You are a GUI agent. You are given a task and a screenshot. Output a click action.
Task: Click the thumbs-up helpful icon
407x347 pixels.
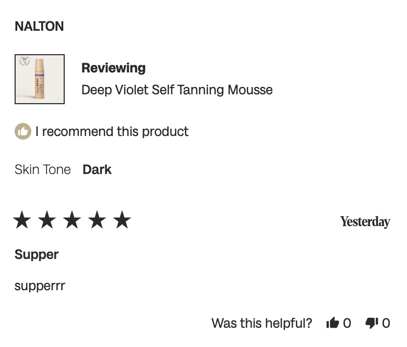332,324
